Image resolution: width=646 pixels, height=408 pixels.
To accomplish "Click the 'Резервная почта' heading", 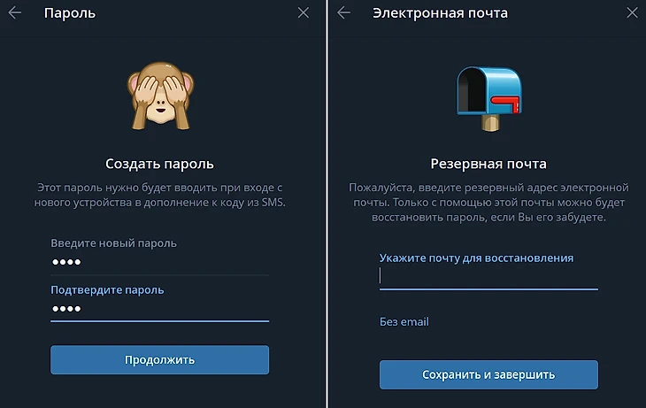I will (x=488, y=164).
